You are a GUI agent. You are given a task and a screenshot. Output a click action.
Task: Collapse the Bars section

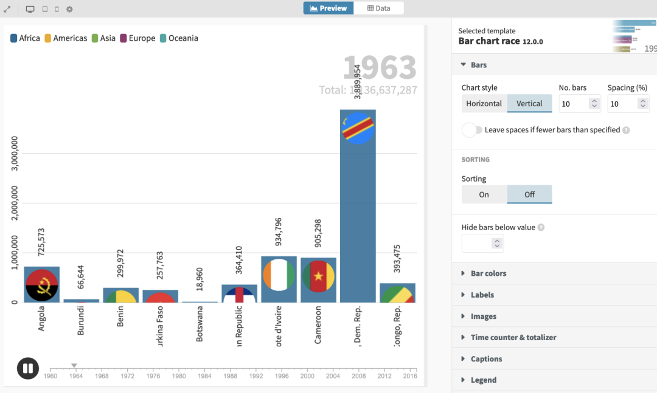[x=479, y=65]
